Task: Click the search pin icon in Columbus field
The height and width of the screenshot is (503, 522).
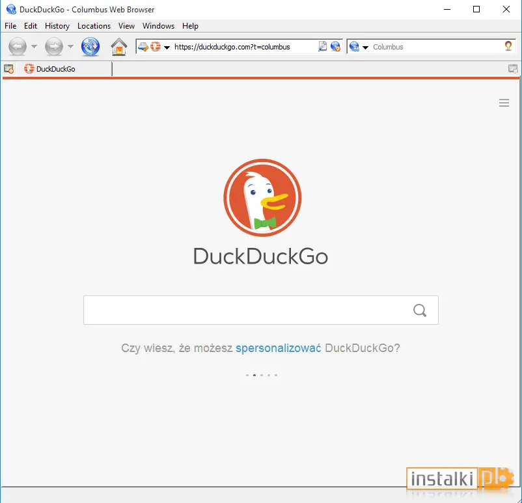Action: tap(508, 46)
